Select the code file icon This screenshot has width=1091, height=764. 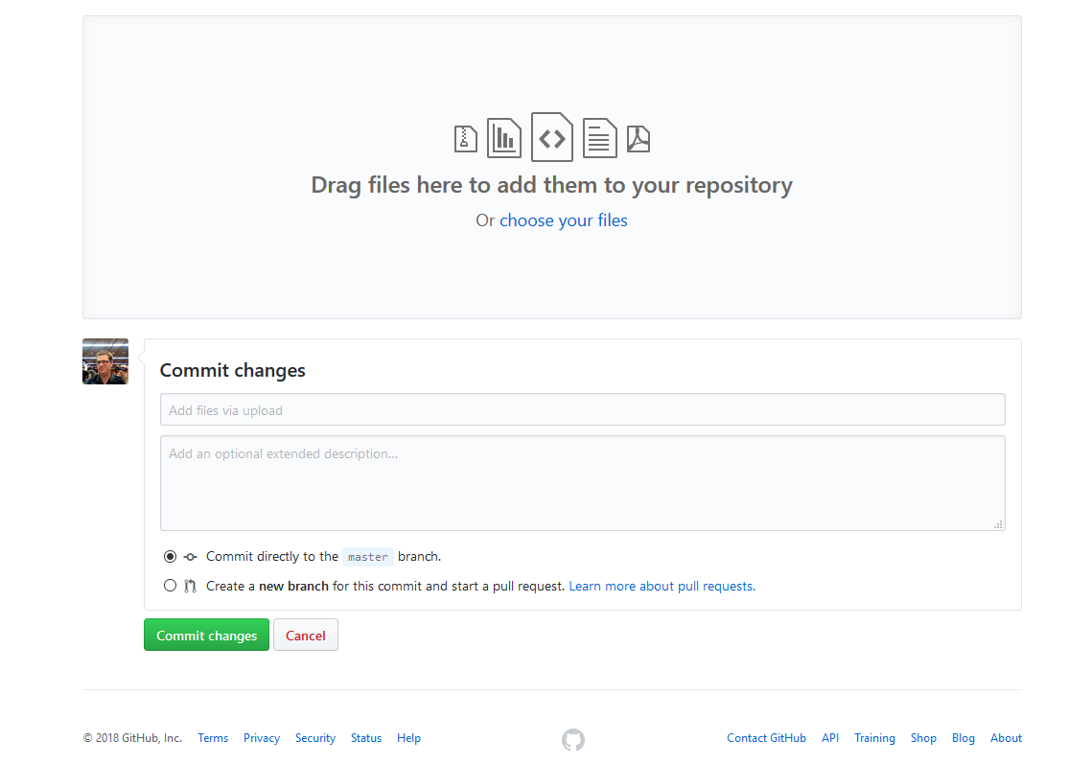[551, 137]
